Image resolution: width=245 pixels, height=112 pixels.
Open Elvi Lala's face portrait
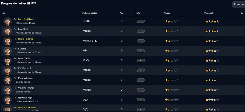tap(8, 51)
